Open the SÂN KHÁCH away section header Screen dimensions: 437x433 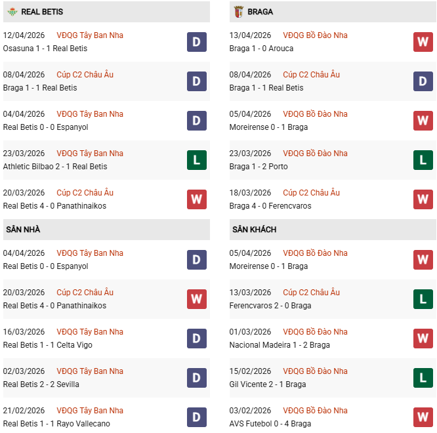tap(254, 230)
